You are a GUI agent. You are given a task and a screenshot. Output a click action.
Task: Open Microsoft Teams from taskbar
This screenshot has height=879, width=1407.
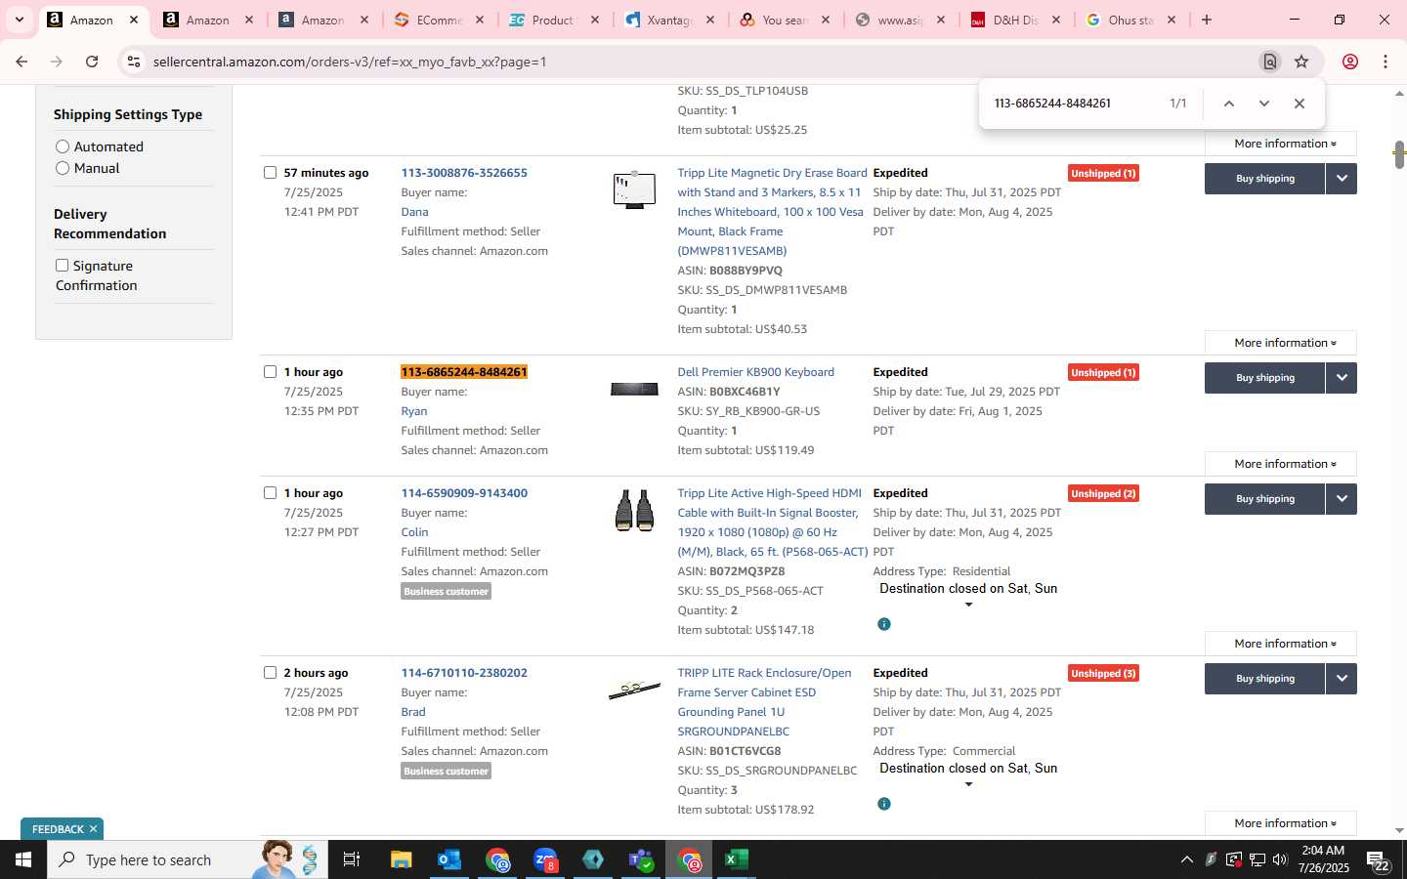coord(641,859)
